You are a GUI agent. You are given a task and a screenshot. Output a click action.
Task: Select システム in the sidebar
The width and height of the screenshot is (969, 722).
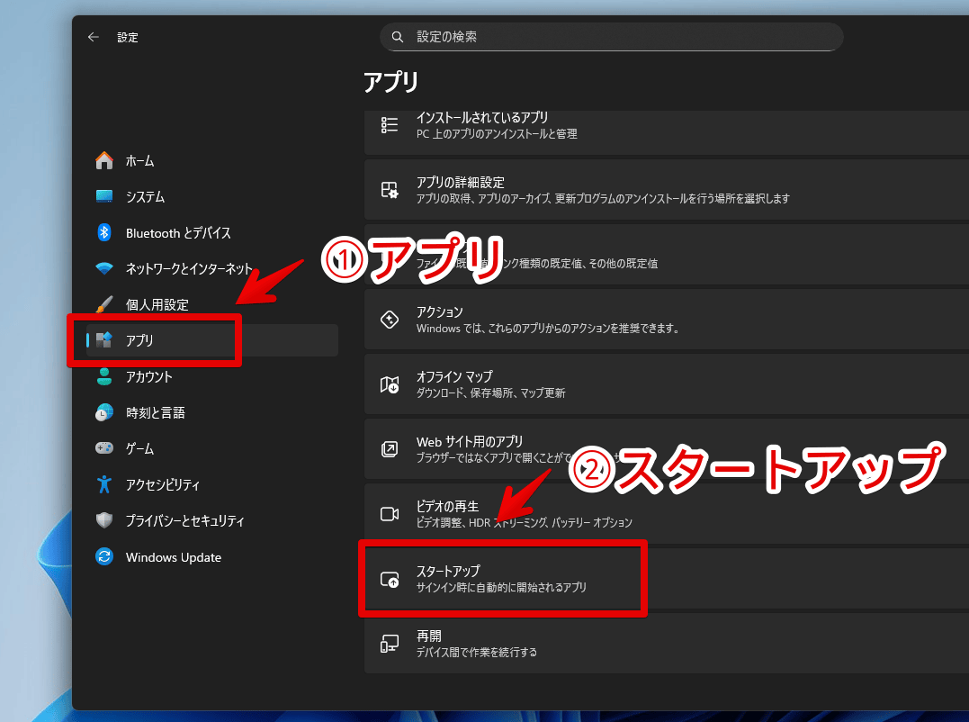(145, 197)
